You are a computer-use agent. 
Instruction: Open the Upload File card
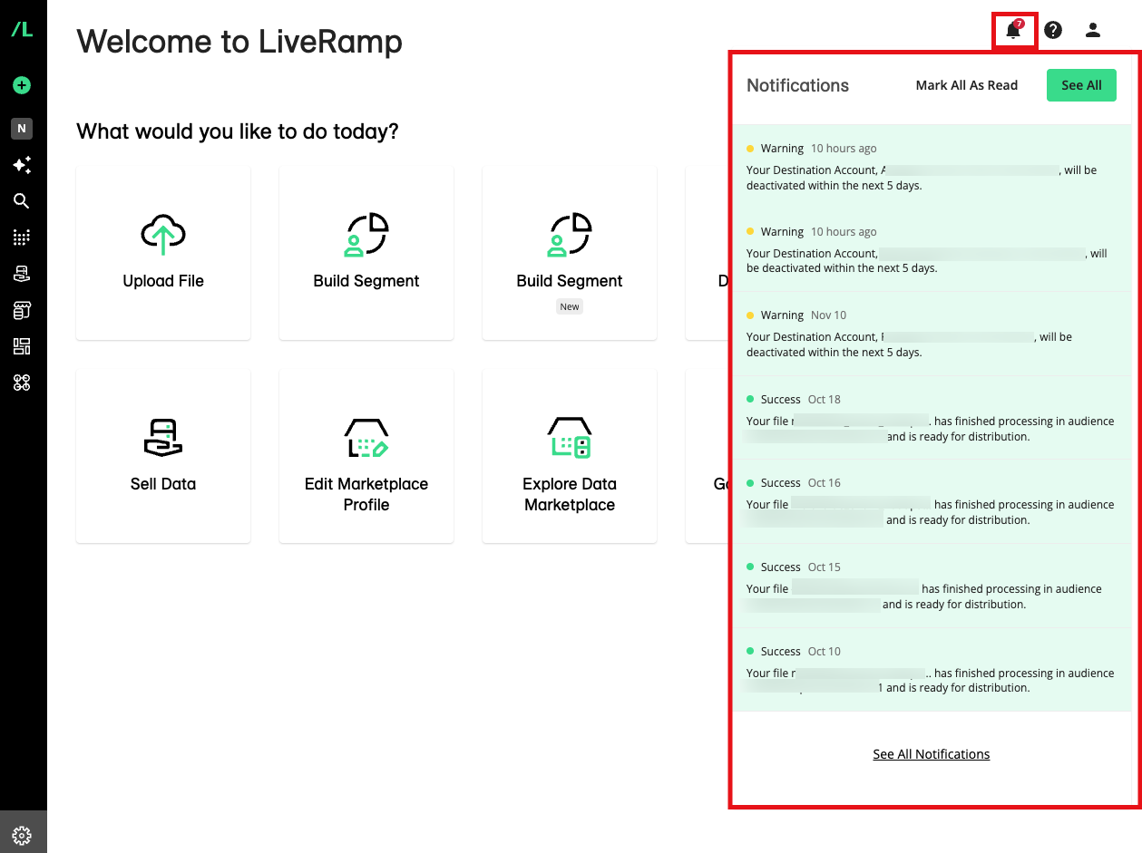coord(163,252)
